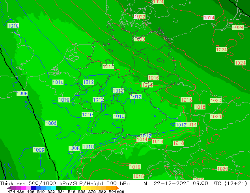Click the legend value 498
Screen dimensions: 250x193
31,191
